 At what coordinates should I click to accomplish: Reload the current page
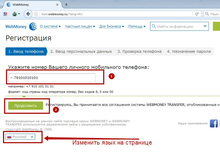(x=197, y=14)
